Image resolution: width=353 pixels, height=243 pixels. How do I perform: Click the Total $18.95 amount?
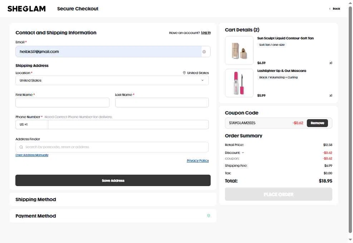(x=325, y=181)
